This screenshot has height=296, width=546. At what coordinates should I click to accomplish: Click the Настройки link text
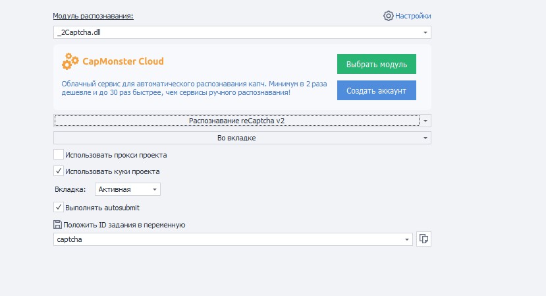[413, 16]
